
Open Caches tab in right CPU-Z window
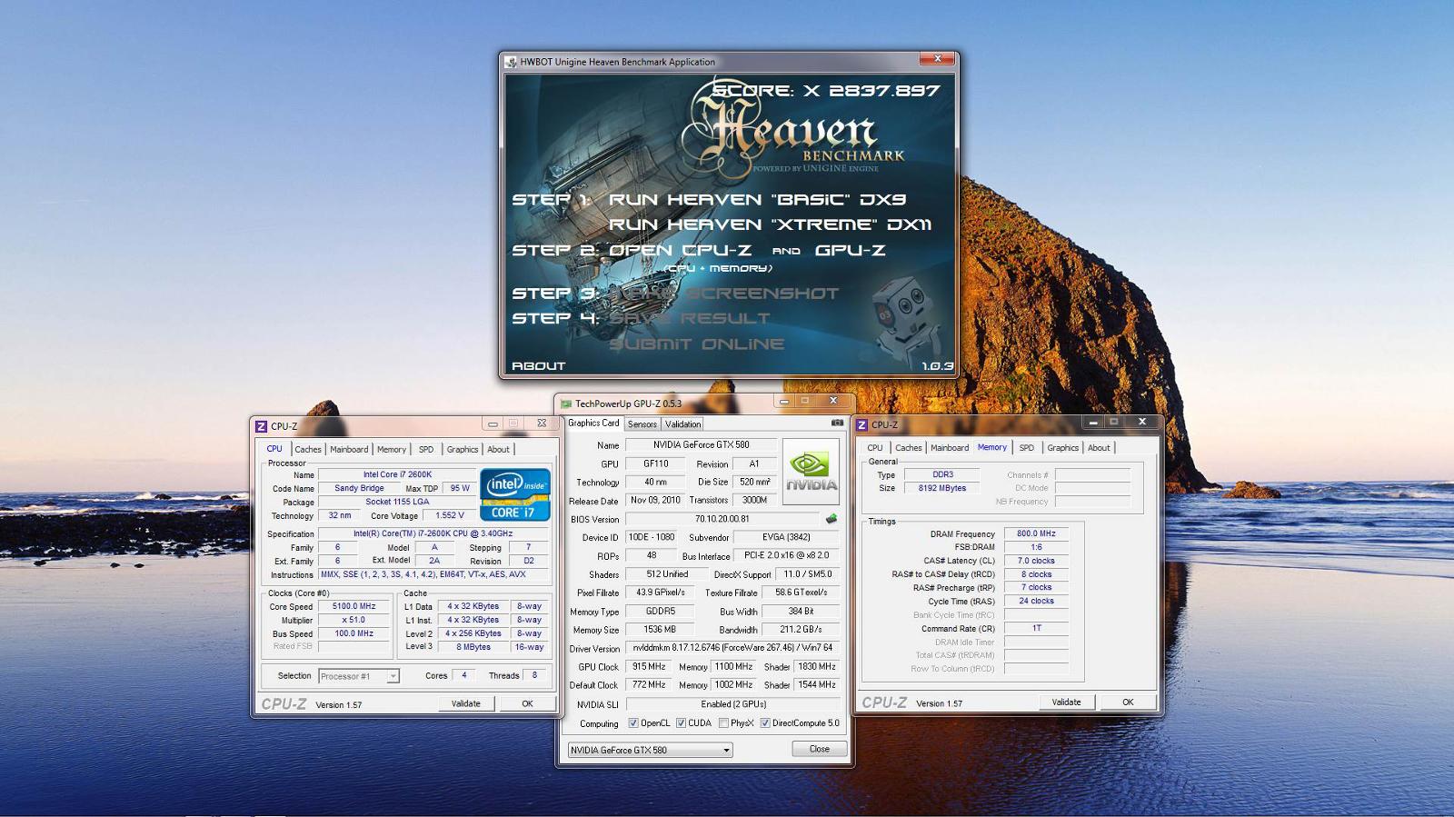click(x=909, y=447)
